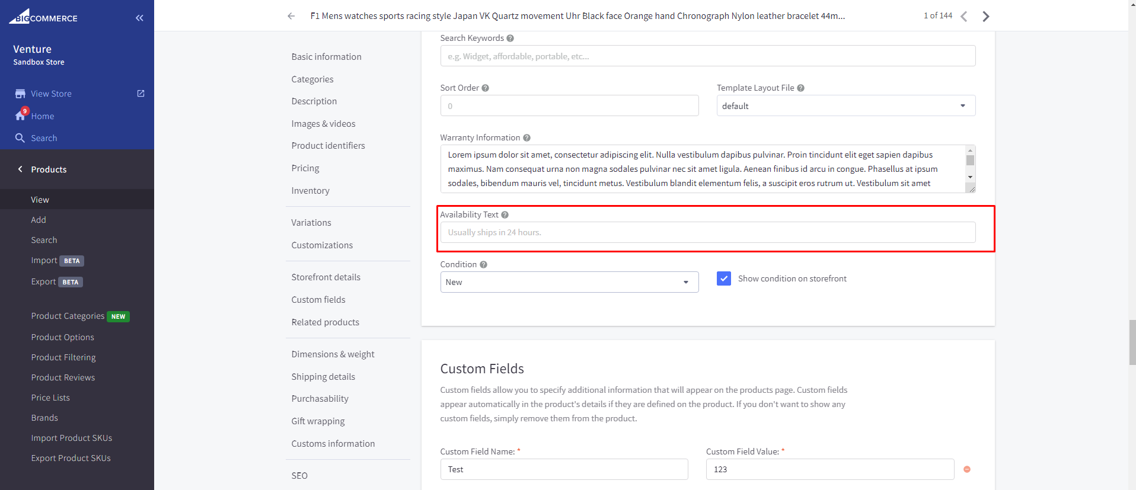Jump to Pricing section

tap(305, 168)
